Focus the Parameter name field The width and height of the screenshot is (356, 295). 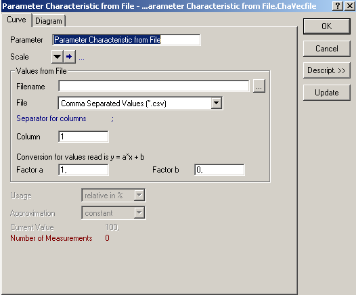(x=127, y=40)
